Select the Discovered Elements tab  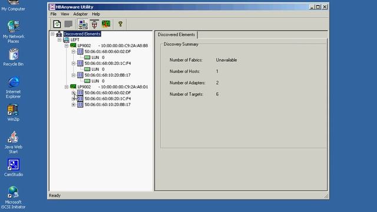point(176,35)
